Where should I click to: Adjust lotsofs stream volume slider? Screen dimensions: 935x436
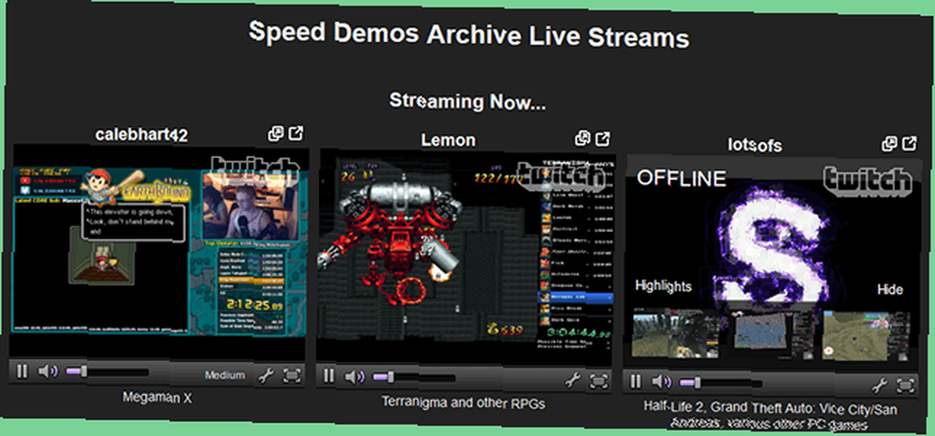click(x=720, y=383)
